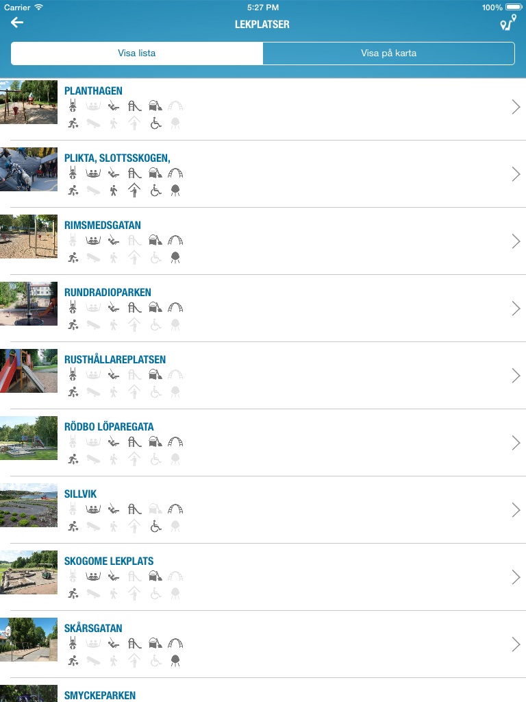Screen dimensions: 526x702
Task: Tap the swing icon under Skogome Lekplats
Action: tap(114, 576)
